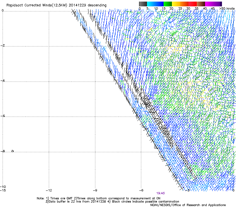The height and width of the screenshot is (207, 236).
Task: Click the '-6' latitude axis label
Action: [3, 116]
